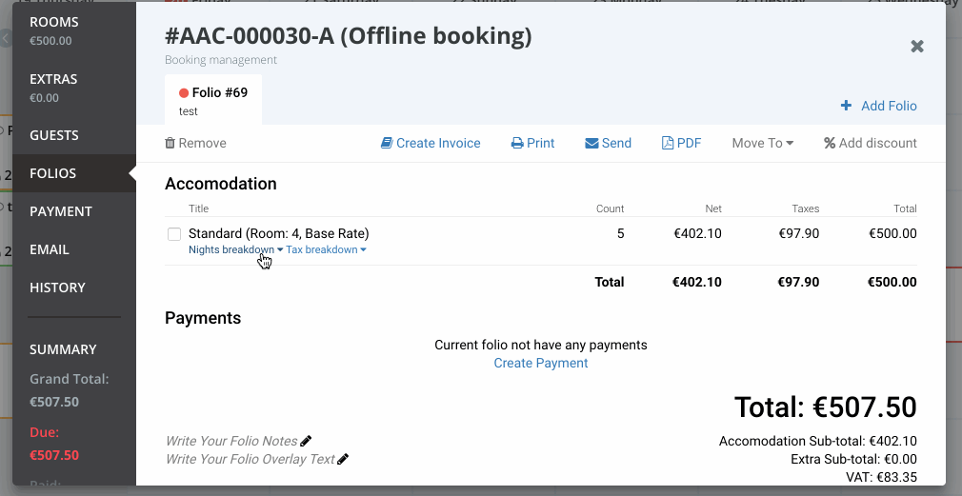Click the Net column header

tap(713, 208)
